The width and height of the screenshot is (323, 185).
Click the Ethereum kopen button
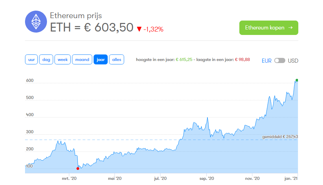(x=268, y=27)
